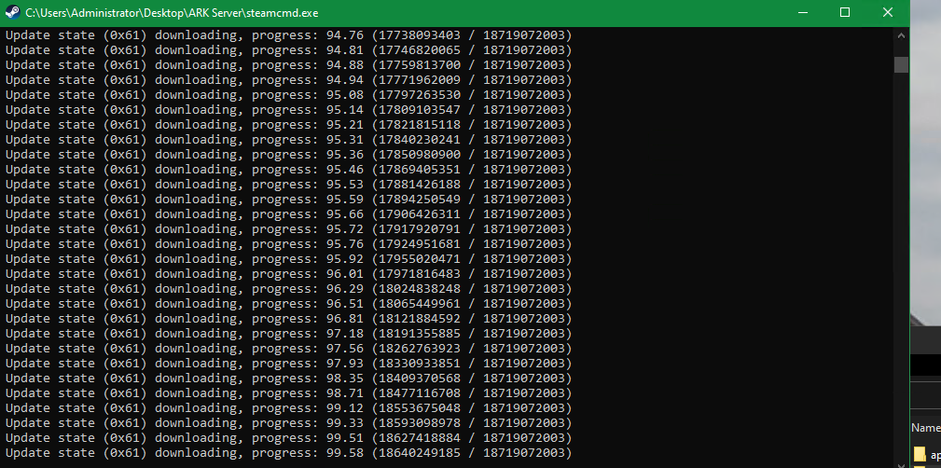Click empty black console area beside the scrollbar

click(746, 233)
